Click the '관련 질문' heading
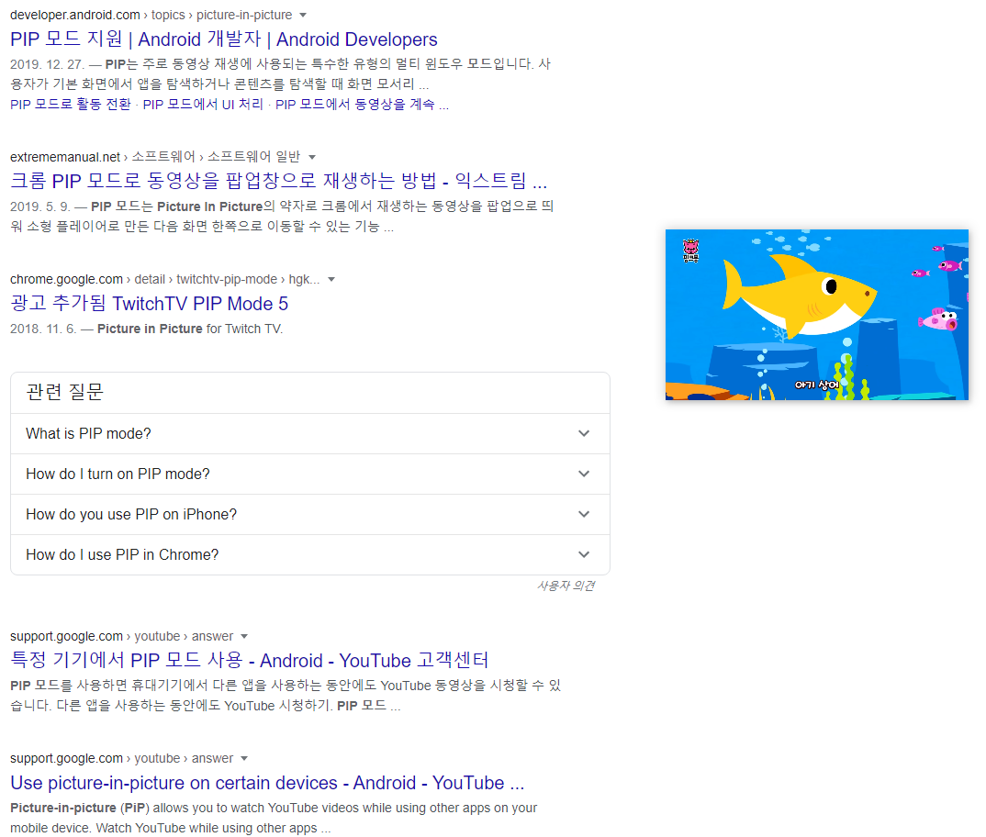 (x=64, y=392)
